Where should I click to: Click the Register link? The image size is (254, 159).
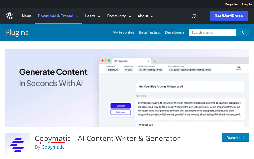tap(231, 4)
